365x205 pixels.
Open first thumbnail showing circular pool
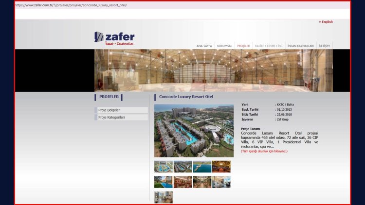(x=164, y=167)
